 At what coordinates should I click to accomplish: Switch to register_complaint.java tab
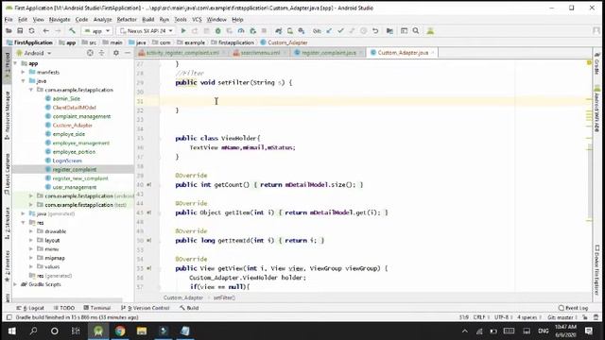(328, 53)
